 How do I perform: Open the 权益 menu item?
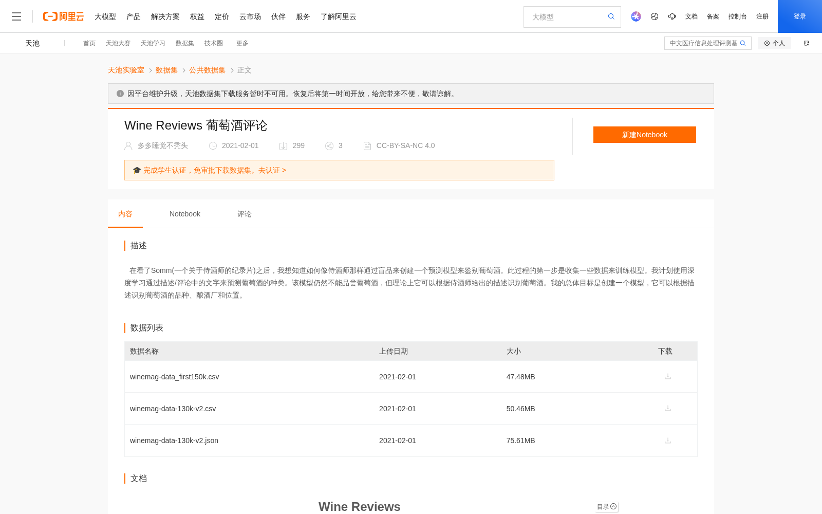tap(197, 16)
